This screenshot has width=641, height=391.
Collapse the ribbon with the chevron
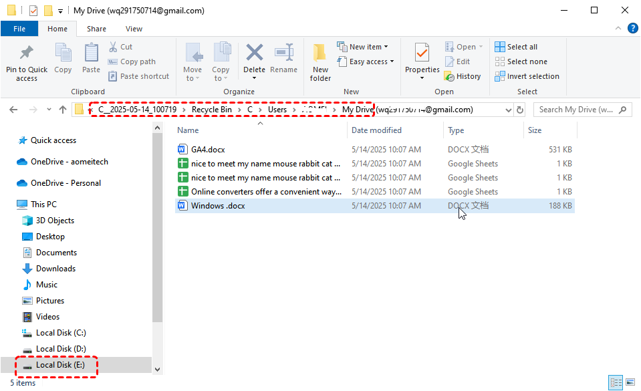(618, 28)
